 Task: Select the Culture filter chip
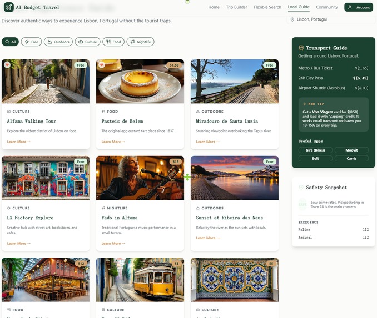[87, 42]
